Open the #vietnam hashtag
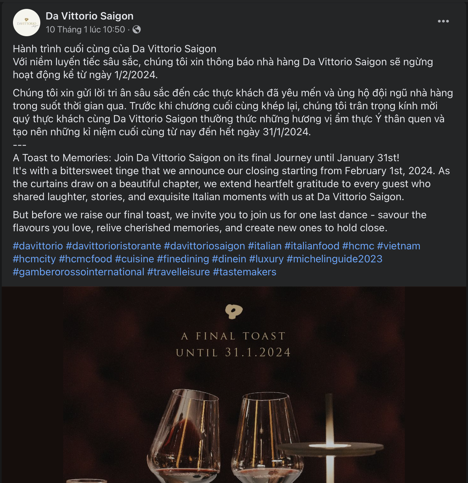 (x=399, y=246)
